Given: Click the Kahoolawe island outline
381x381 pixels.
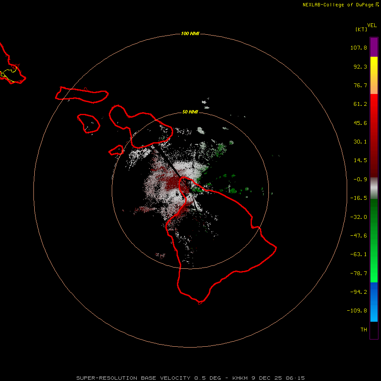Looking at the screenshot, I should (x=116, y=150).
